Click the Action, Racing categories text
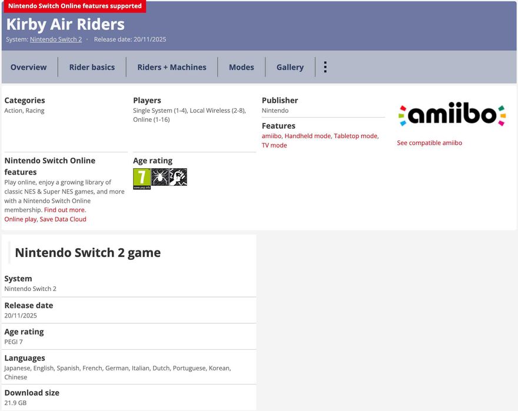Viewport: 518px width, 411px height. coord(24,111)
